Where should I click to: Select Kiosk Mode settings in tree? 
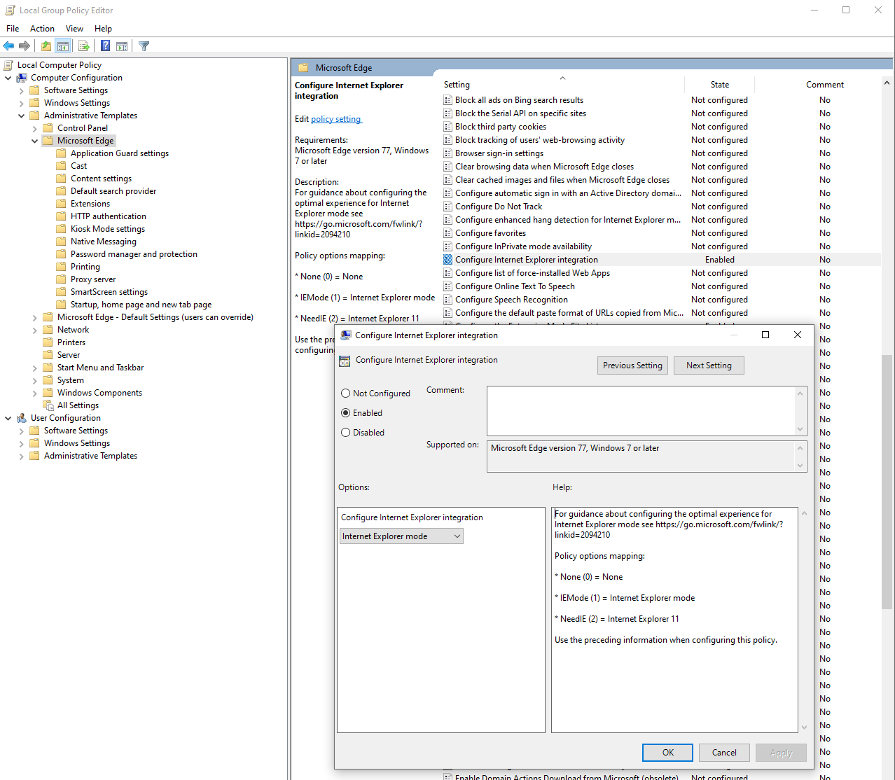(x=108, y=229)
